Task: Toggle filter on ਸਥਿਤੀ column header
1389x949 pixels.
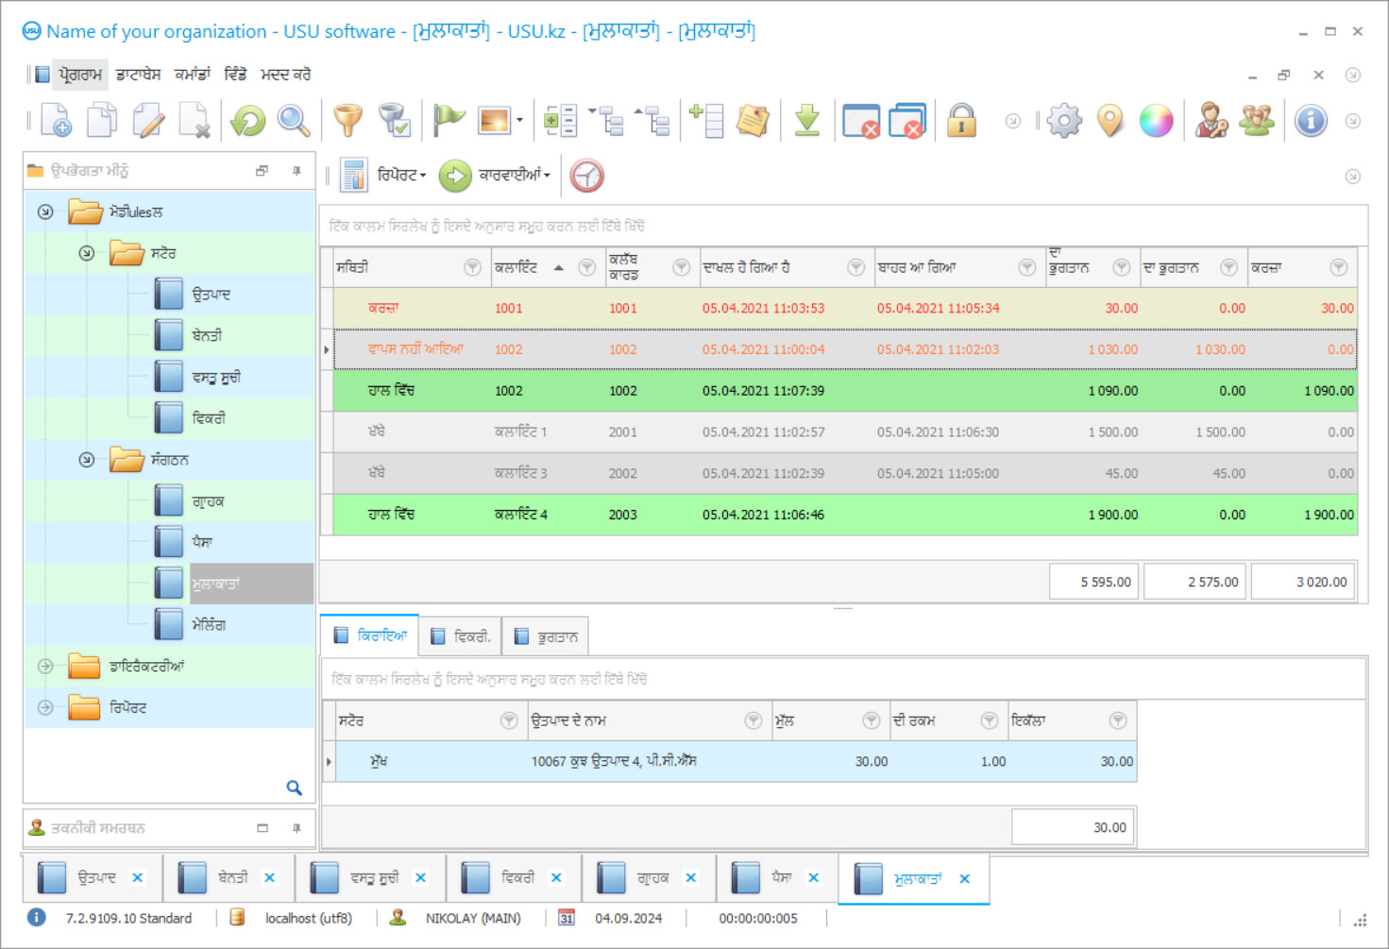Action: [x=472, y=268]
